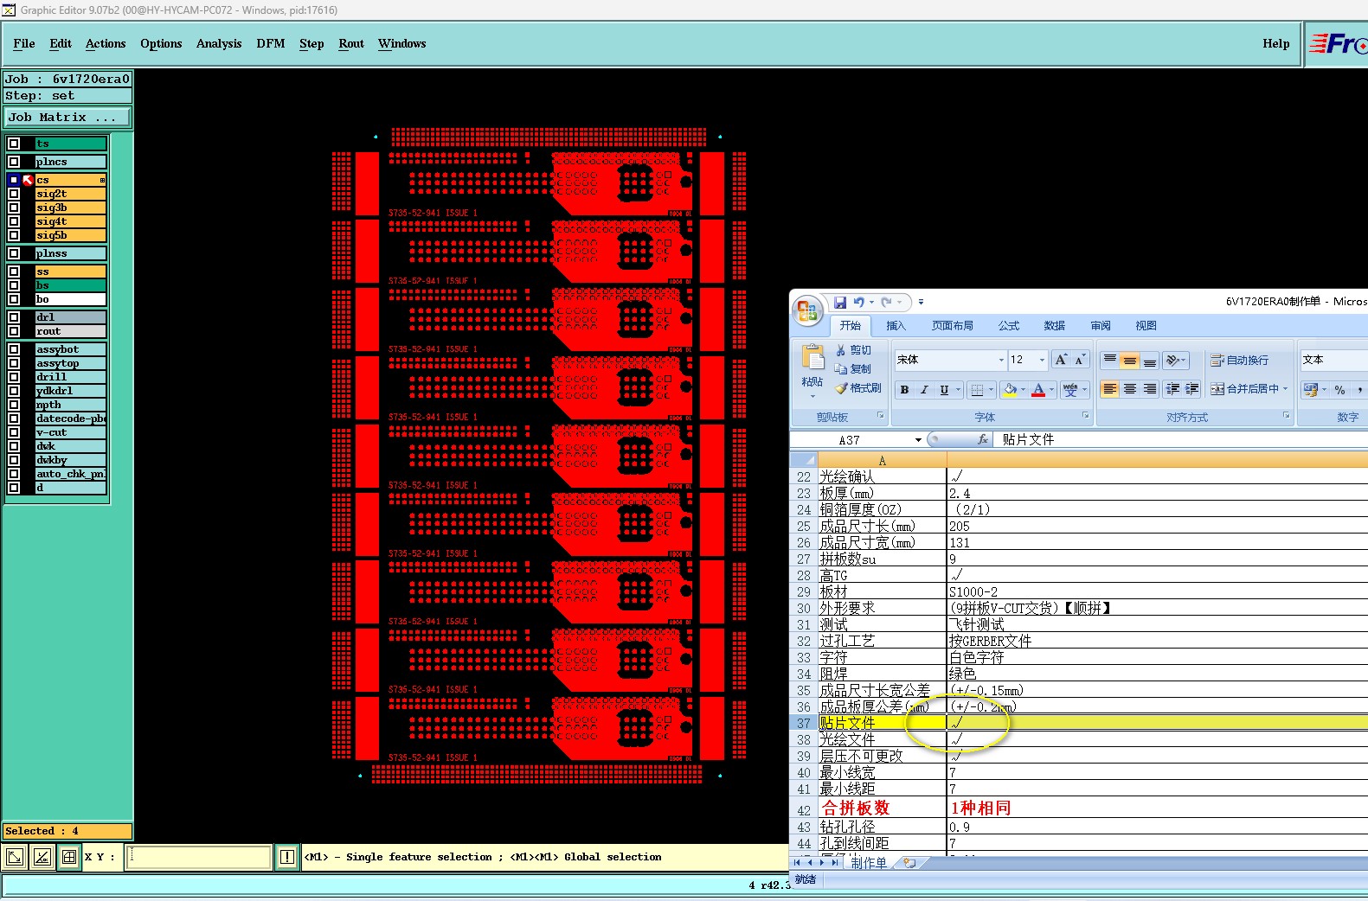
Task: Click the Copy (复制) button
Action: [x=854, y=368]
